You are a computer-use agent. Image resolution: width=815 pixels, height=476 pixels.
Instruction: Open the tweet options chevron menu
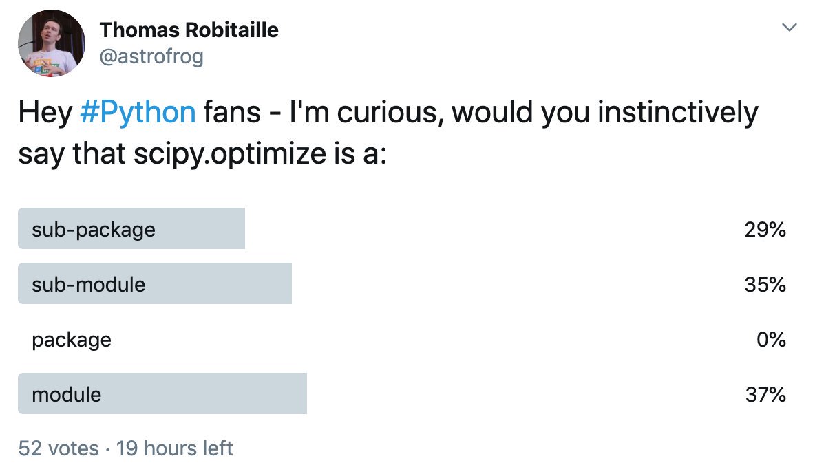coord(789,27)
